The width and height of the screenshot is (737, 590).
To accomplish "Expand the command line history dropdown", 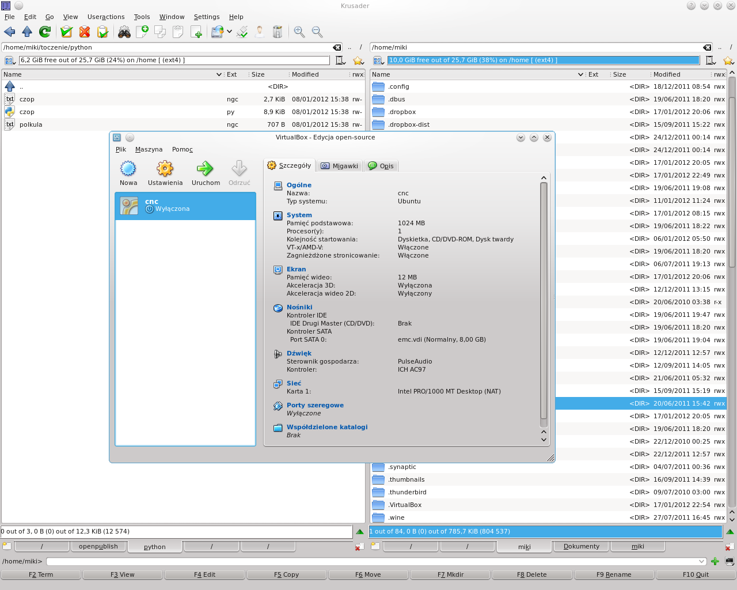I will point(701,561).
